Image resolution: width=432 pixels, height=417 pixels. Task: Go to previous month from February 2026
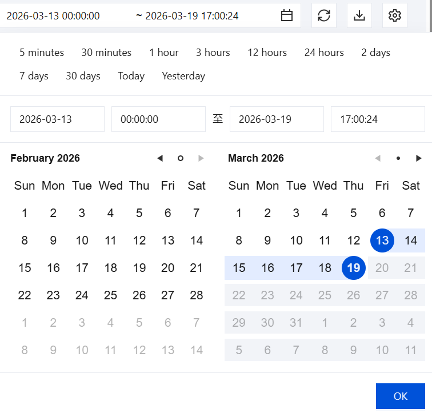pyautogui.click(x=160, y=158)
